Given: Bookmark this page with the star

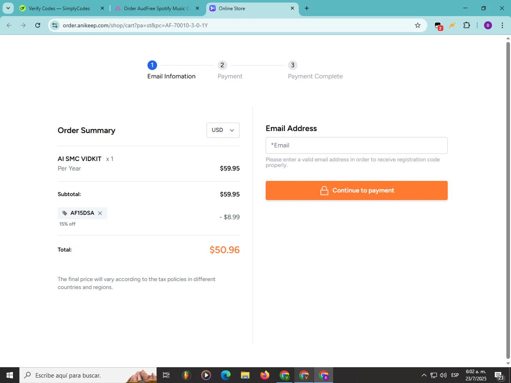Looking at the screenshot, I should (418, 26).
